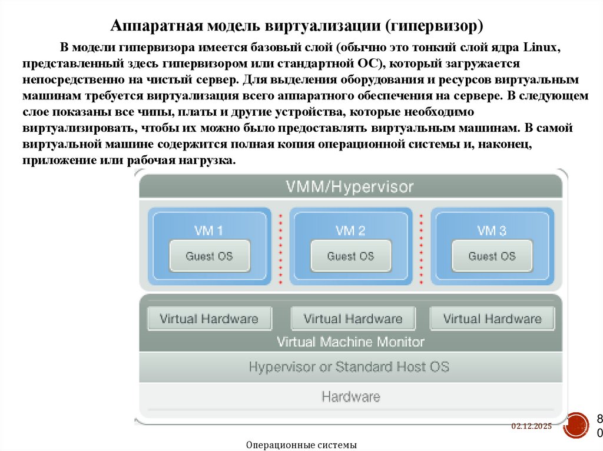
Task: Click the Guest OS box in VM 3
Action: (492, 256)
